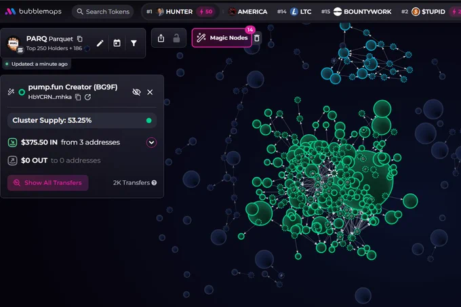This screenshot has height=307, width=461.
Task: Click the $TUPID coin icon
Action: click(416, 12)
